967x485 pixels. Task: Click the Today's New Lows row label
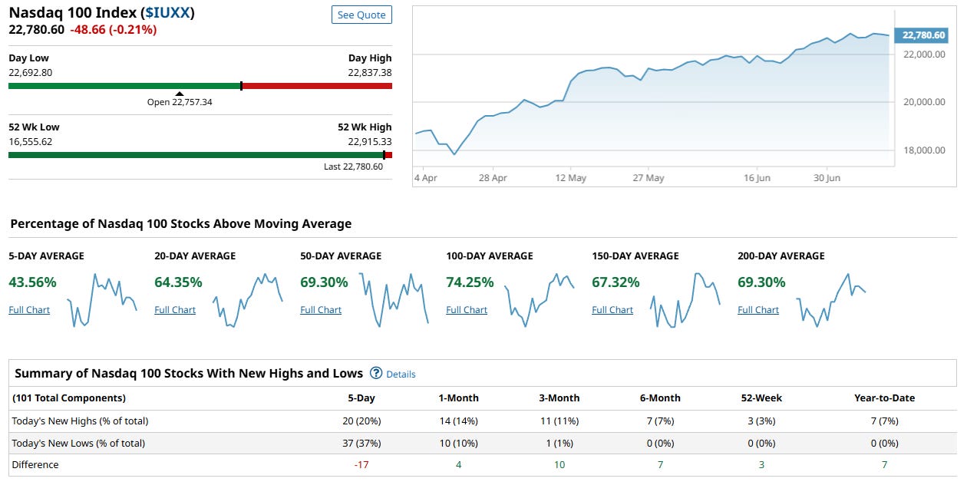coord(78,444)
